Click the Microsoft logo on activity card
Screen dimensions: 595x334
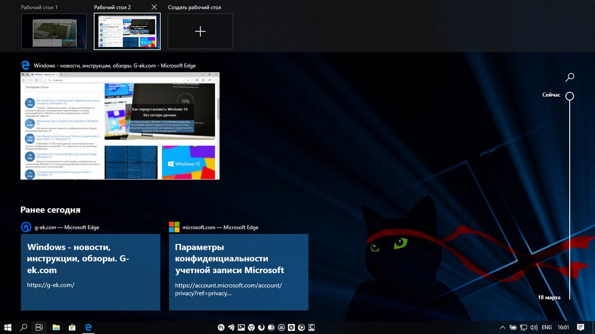tap(174, 227)
